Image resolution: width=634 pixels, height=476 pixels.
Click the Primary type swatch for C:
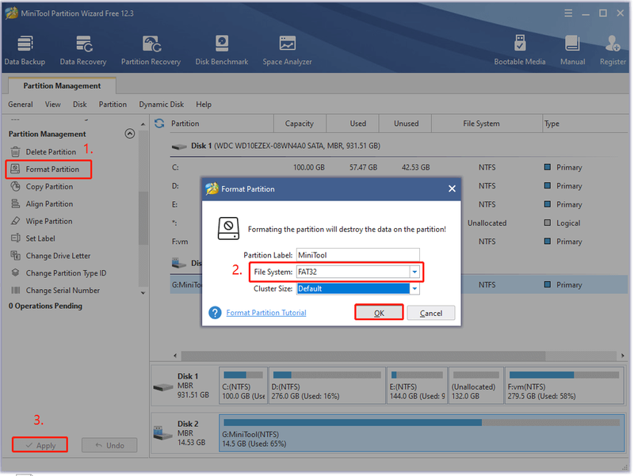click(548, 167)
